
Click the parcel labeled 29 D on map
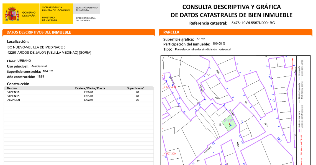point(279,139)
